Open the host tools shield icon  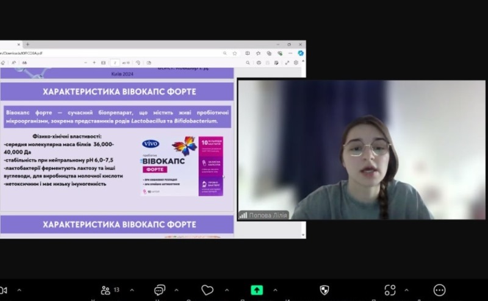click(x=325, y=290)
